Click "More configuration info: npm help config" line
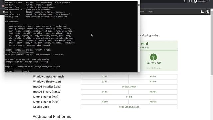Screen dimensions: 213x120 pos(27,59)
